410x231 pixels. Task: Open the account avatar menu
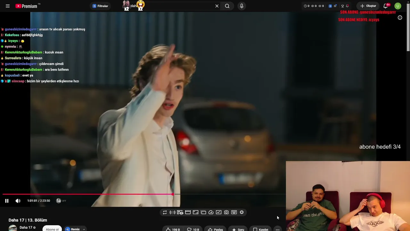click(x=398, y=6)
